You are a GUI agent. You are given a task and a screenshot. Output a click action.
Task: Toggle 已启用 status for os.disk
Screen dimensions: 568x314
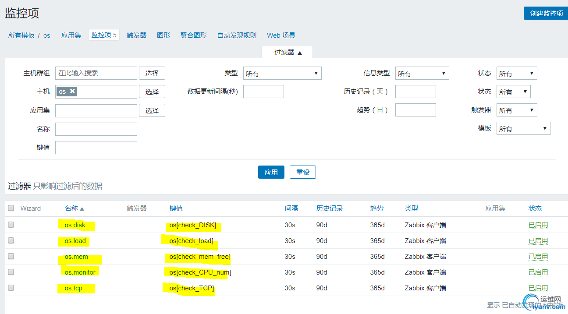pyautogui.click(x=538, y=225)
